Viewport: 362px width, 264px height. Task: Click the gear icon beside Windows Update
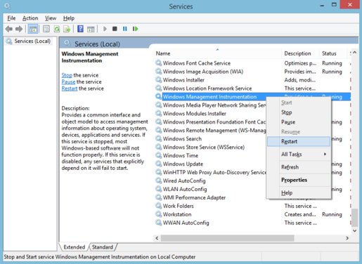[x=159, y=164]
